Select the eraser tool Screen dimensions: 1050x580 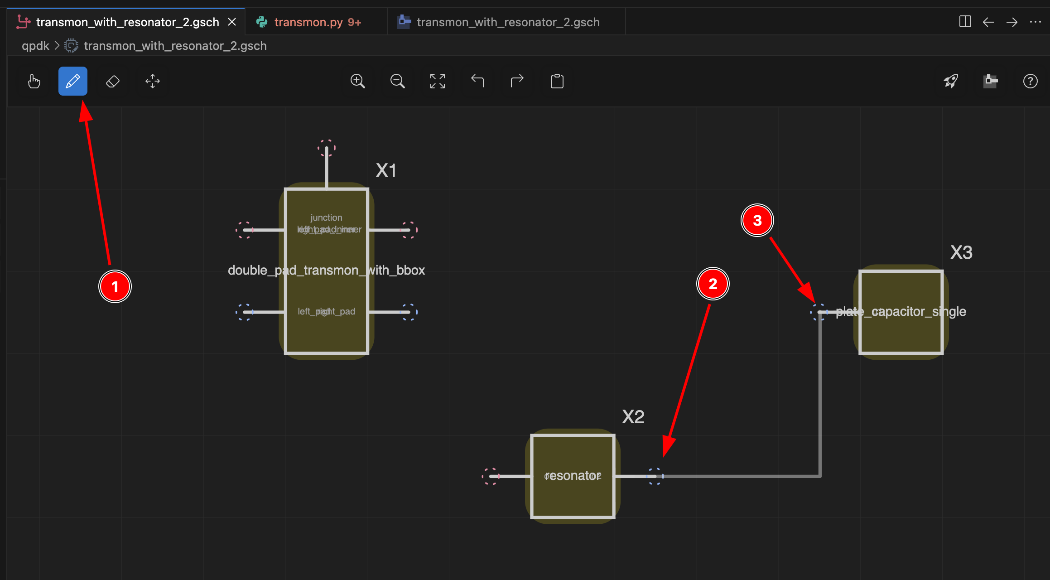[113, 82]
